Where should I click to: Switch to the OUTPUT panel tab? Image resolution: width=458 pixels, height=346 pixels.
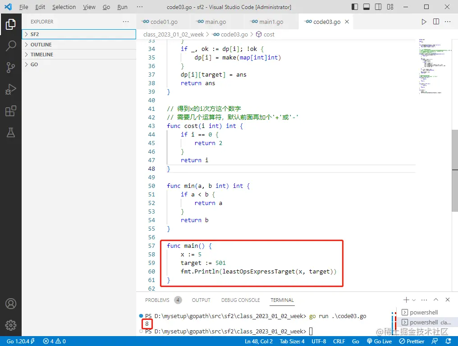[x=201, y=300]
